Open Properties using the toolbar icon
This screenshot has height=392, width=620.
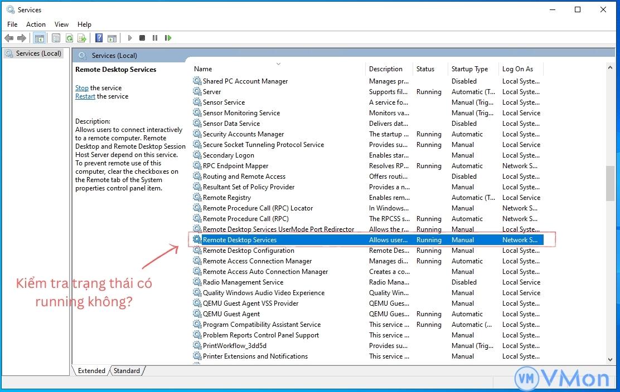56,37
